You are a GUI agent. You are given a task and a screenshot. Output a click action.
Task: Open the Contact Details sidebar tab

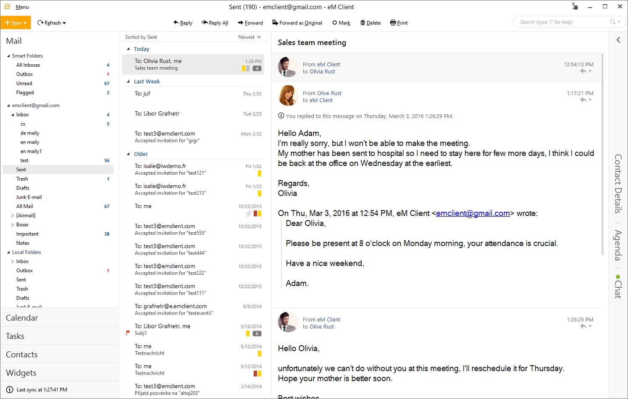pos(618,184)
